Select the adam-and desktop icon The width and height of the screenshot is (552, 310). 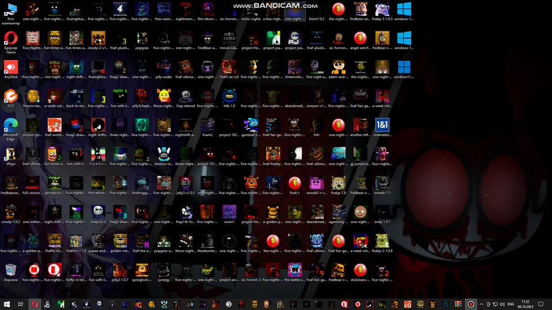(x=339, y=69)
